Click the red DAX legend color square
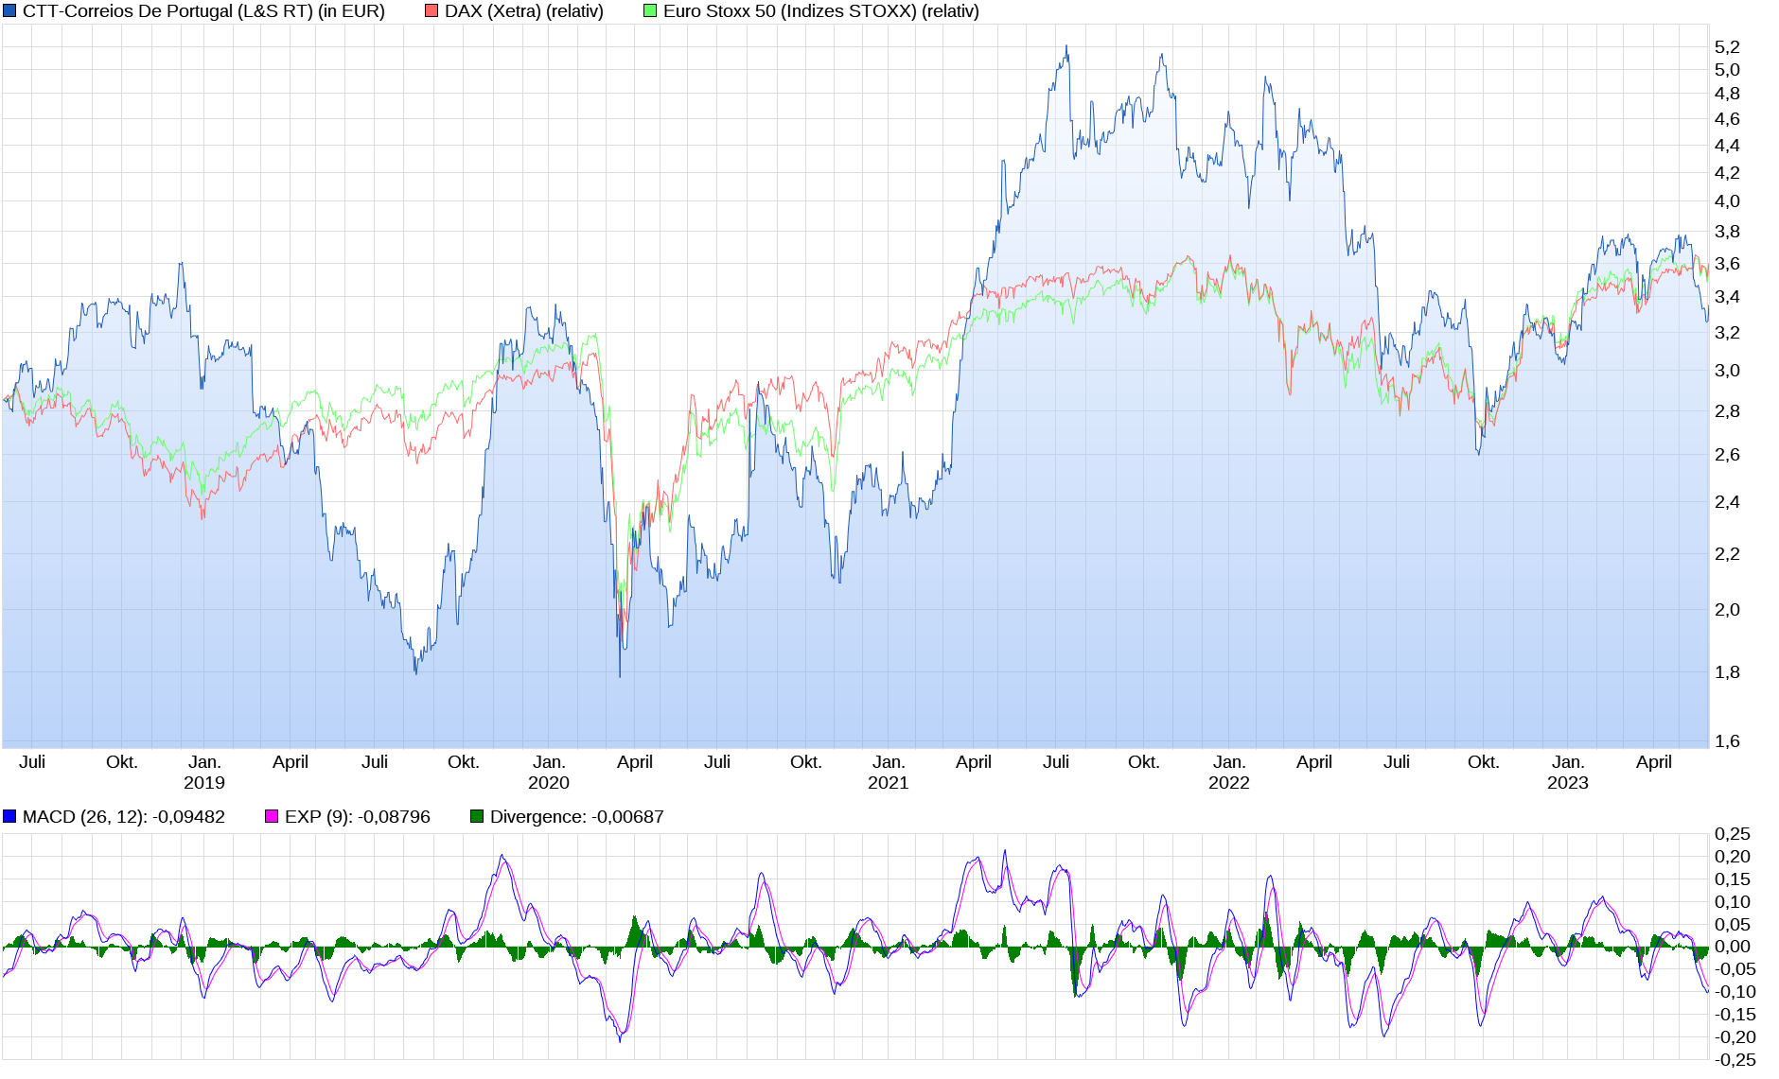Screen dimensions: 1779x1079 432,11
